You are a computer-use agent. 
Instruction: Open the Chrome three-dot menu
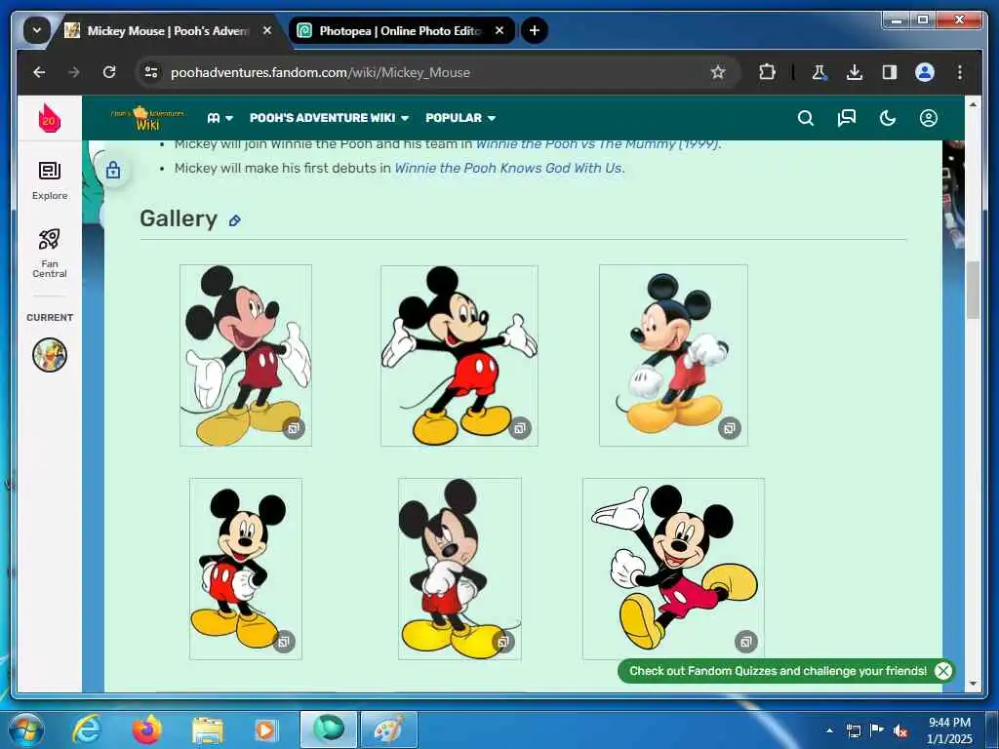[x=960, y=72]
